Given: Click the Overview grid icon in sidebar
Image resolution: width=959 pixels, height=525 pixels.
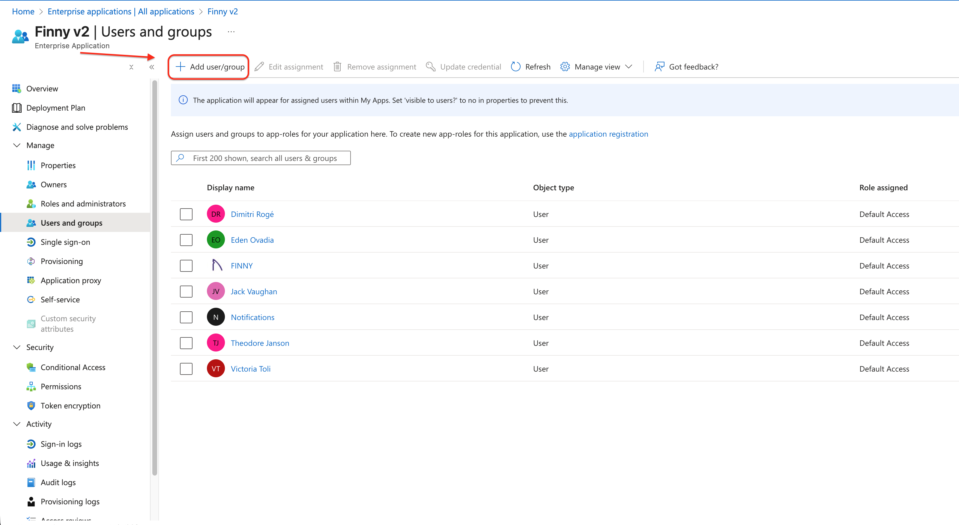Looking at the screenshot, I should coord(16,89).
